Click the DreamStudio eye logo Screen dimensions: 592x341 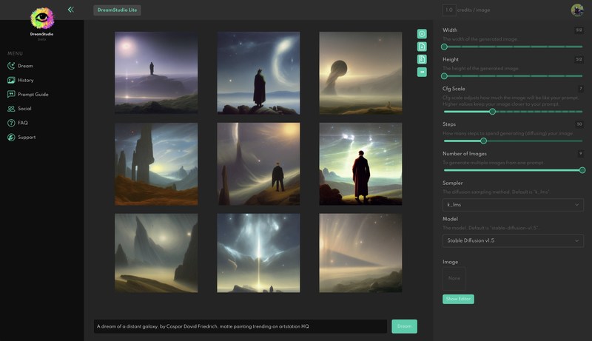(42, 18)
